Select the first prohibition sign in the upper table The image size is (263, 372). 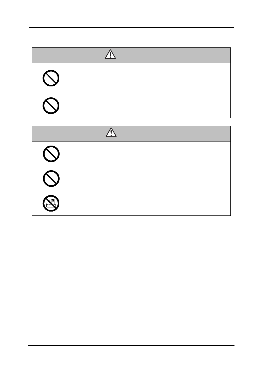click(51, 78)
